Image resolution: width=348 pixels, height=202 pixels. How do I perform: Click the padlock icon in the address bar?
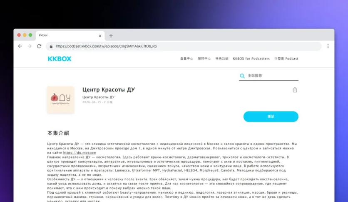[x=51, y=46]
